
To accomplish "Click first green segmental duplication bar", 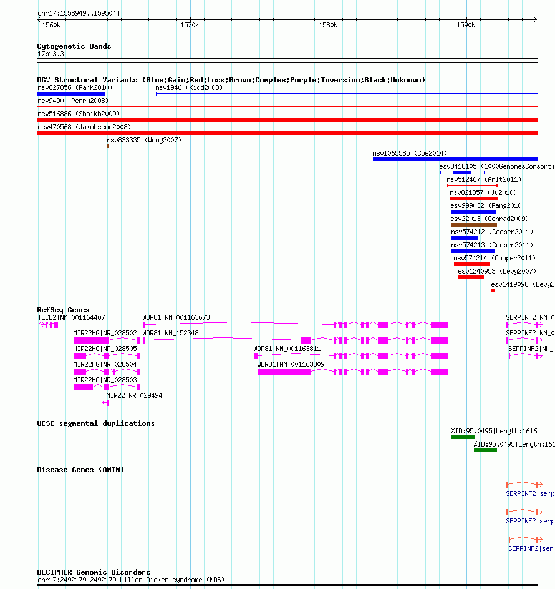I will click(463, 437).
